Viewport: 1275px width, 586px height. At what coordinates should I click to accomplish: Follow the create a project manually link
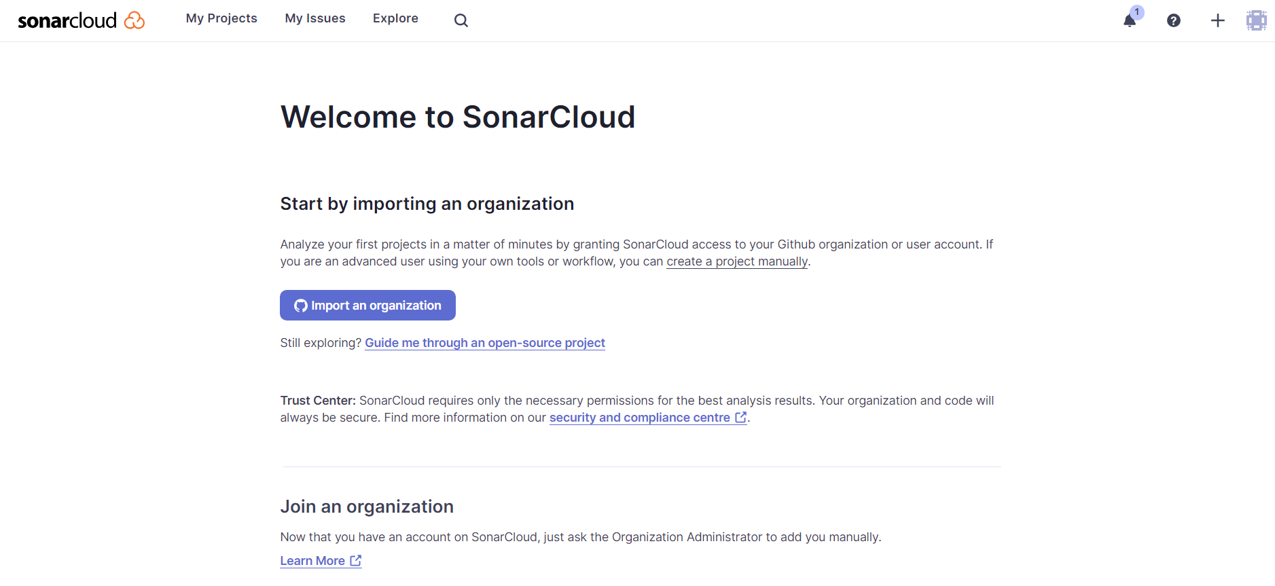737,261
